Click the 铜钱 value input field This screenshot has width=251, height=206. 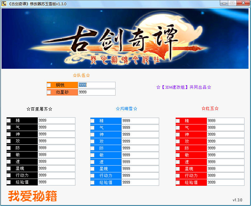(x=97, y=85)
